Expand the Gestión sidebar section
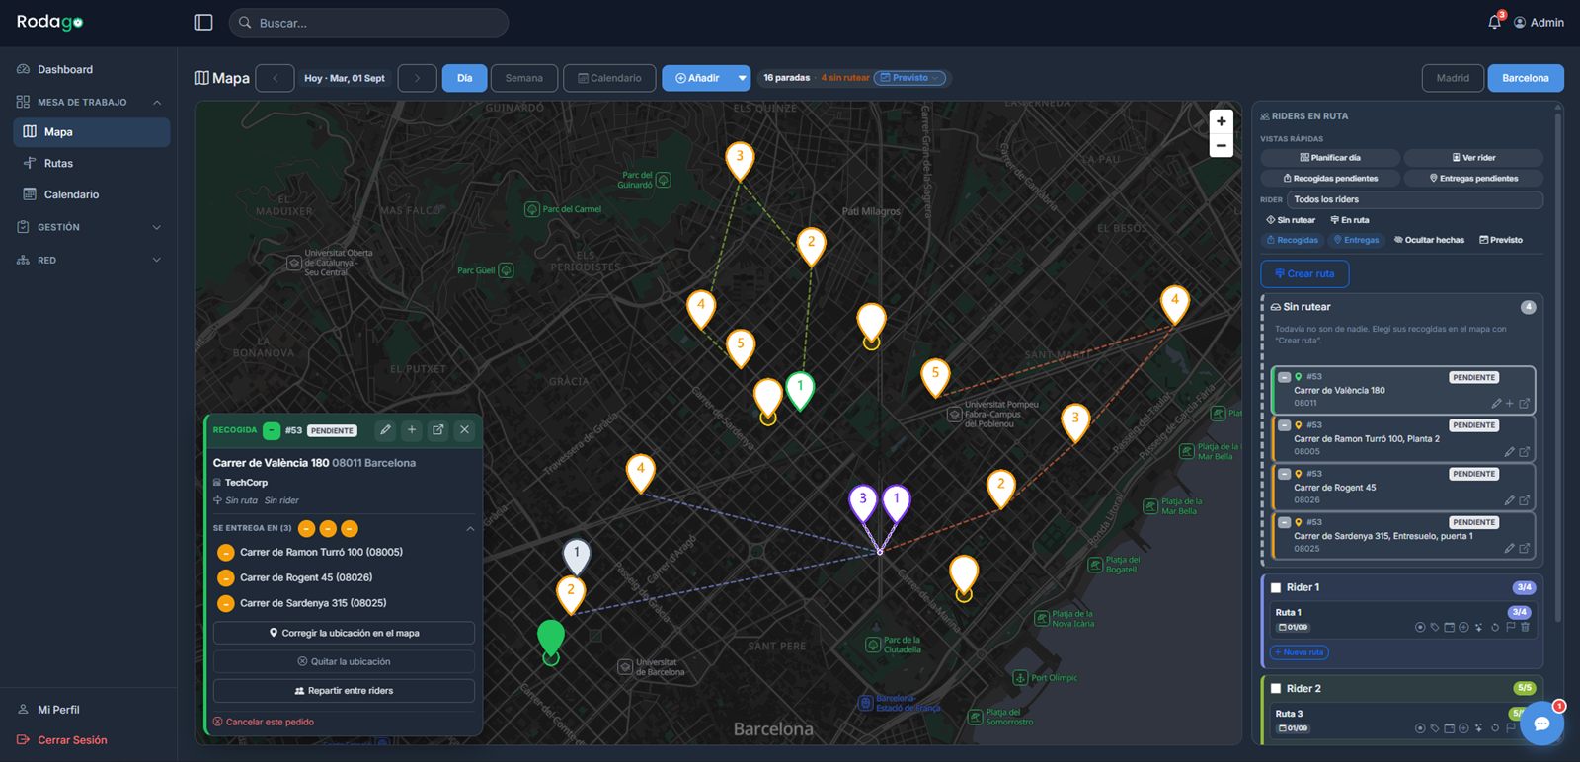The width and height of the screenshot is (1580, 762). point(89,227)
